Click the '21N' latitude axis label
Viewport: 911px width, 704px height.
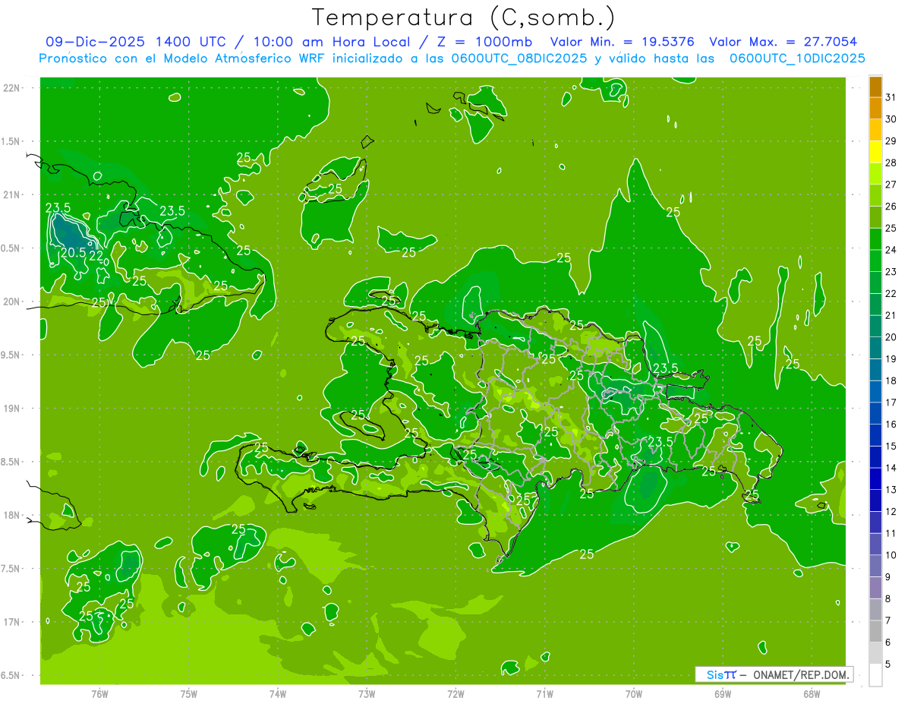12,194
